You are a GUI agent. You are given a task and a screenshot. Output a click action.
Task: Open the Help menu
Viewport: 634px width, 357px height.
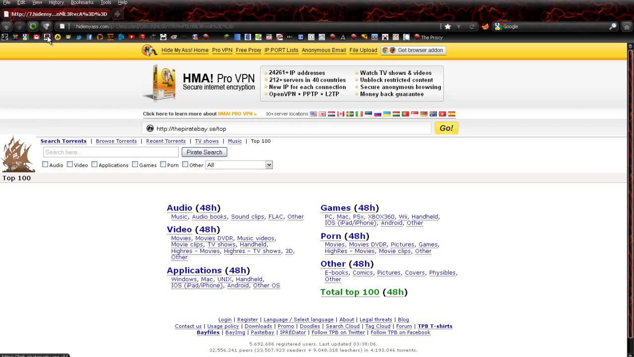pyautogui.click(x=122, y=2)
